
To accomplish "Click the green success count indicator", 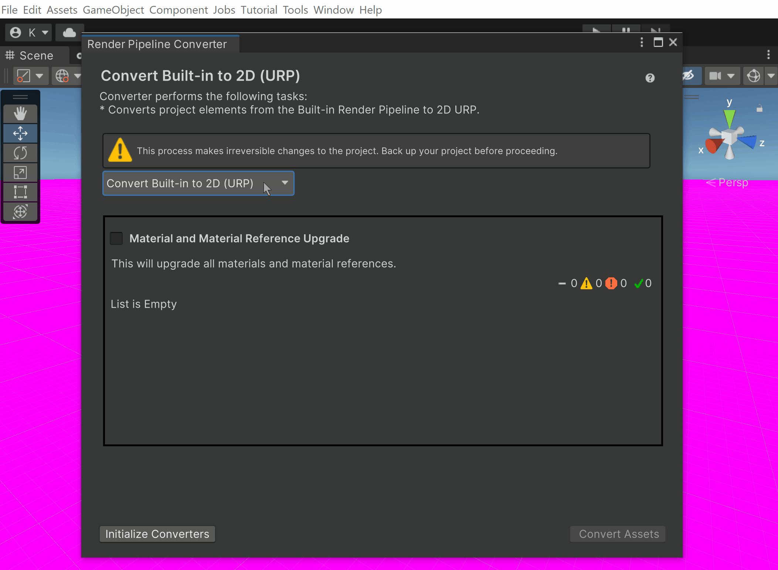I will (x=643, y=283).
